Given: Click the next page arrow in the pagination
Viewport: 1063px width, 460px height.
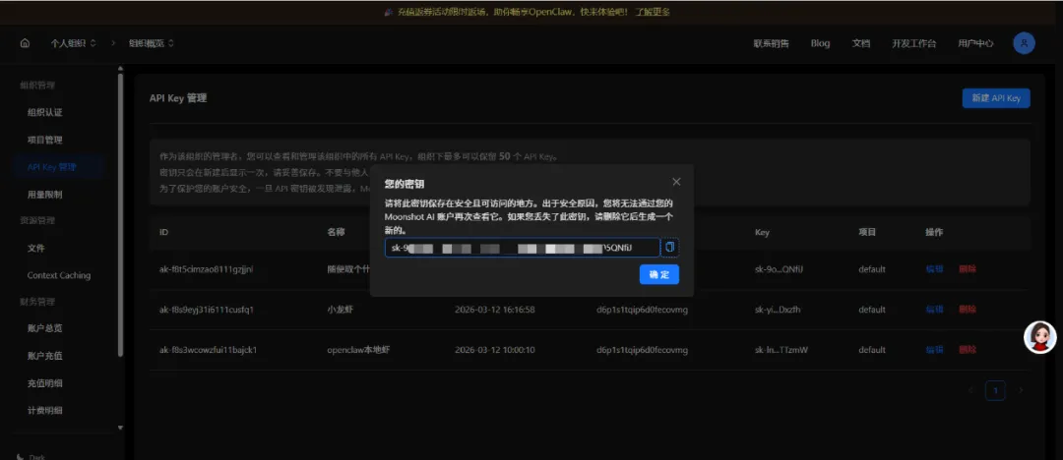Looking at the screenshot, I should pos(1021,390).
